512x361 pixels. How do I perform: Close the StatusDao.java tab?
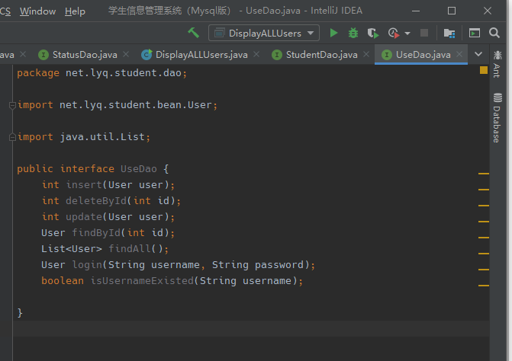click(x=126, y=54)
